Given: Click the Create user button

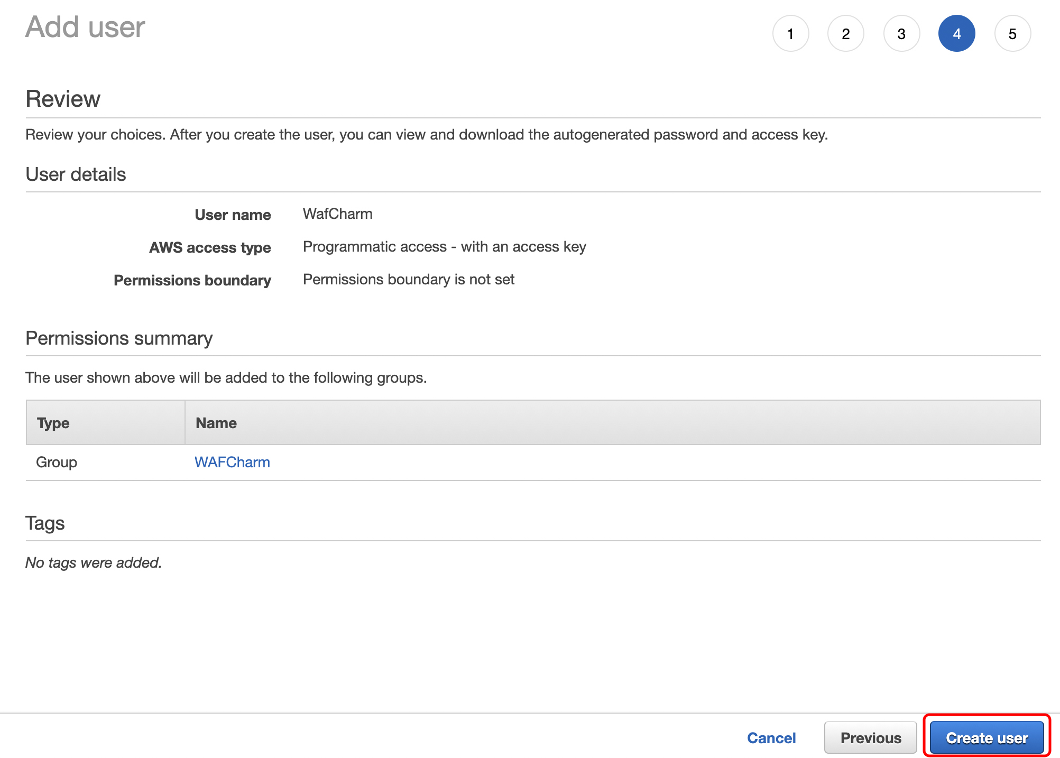Looking at the screenshot, I should coord(987,737).
